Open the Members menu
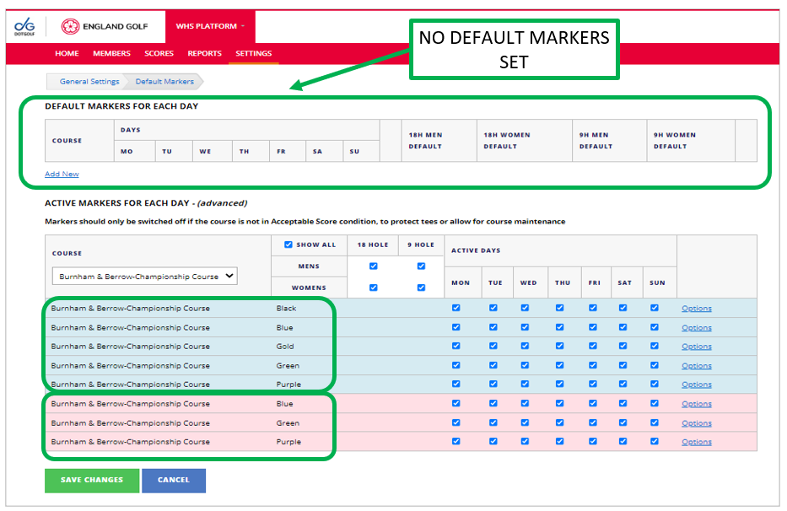Screen dimensions: 787x511 click(x=111, y=53)
